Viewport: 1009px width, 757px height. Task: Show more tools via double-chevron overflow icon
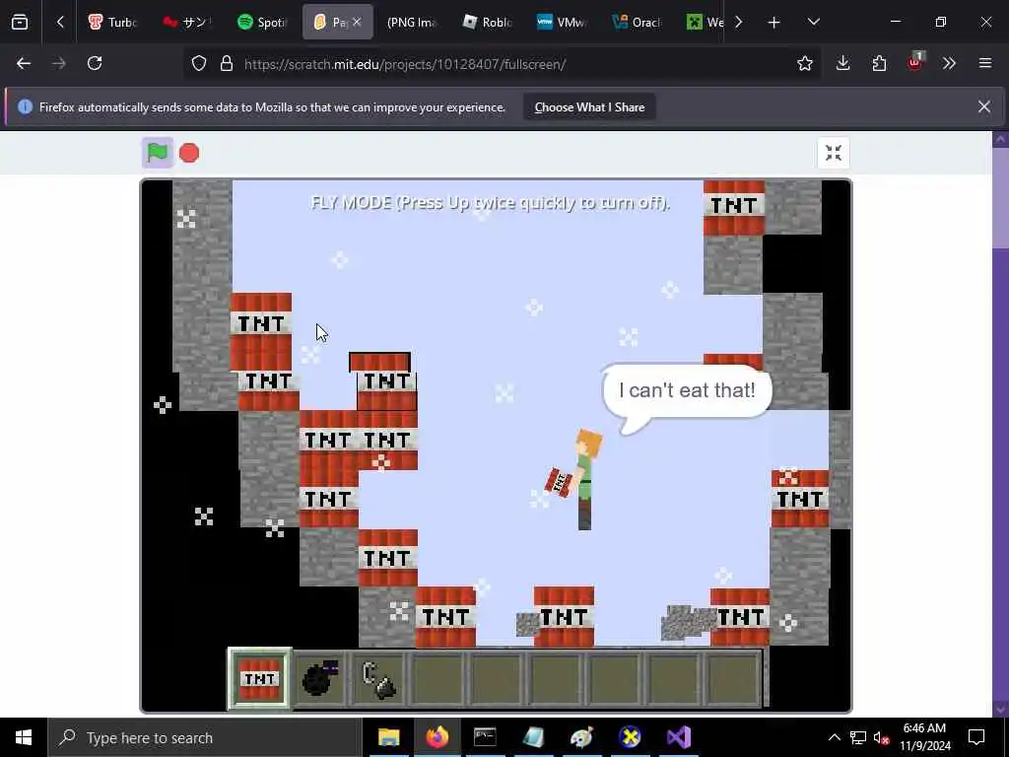pyautogui.click(x=949, y=63)
